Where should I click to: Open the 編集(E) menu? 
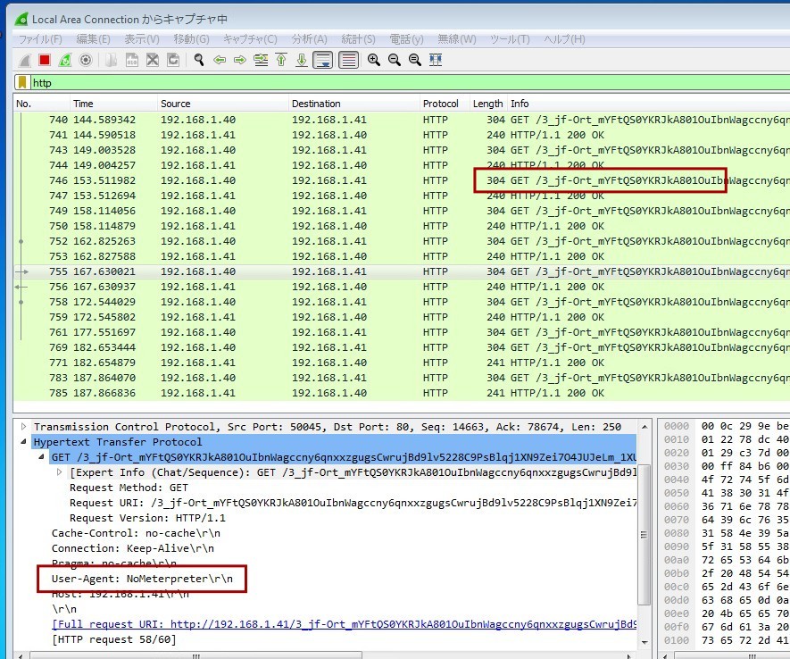click(x=93, y=39)
